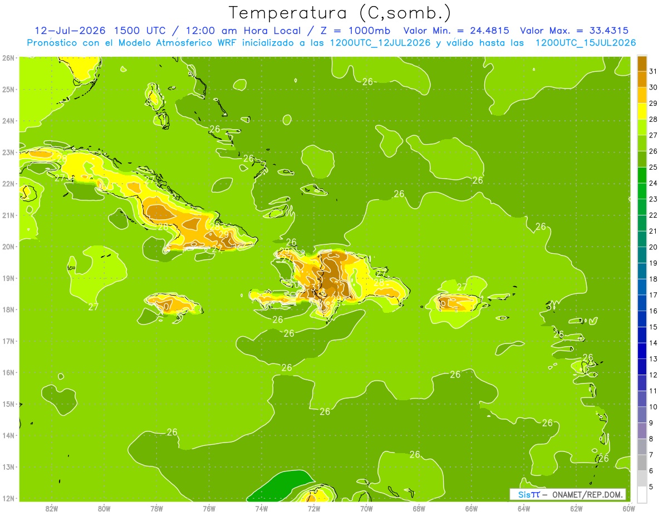Click the color legend value "23"

tap(653, 199)
